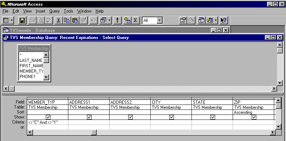The width and height of the screenshot is (286, 141).
Task: Click the Format Painter brush icon
Action: click(83, 20)
